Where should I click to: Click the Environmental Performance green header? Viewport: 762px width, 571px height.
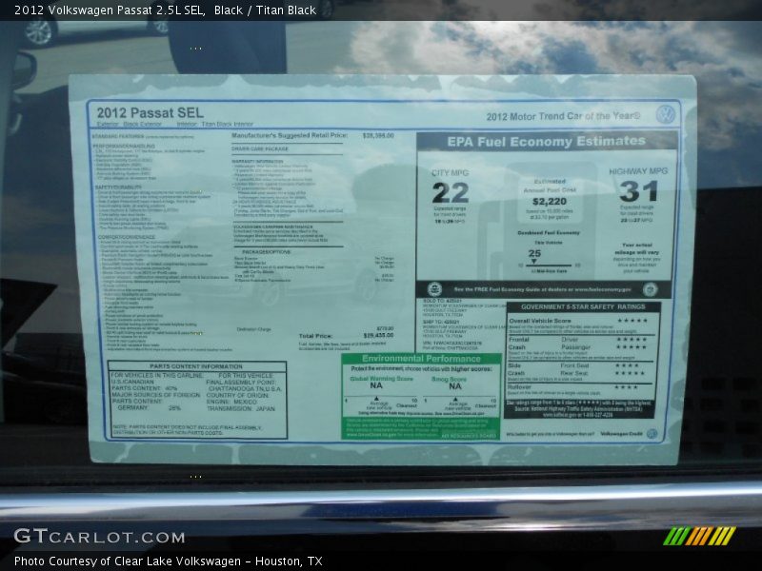pyautogui.click(x=420, y=359)
